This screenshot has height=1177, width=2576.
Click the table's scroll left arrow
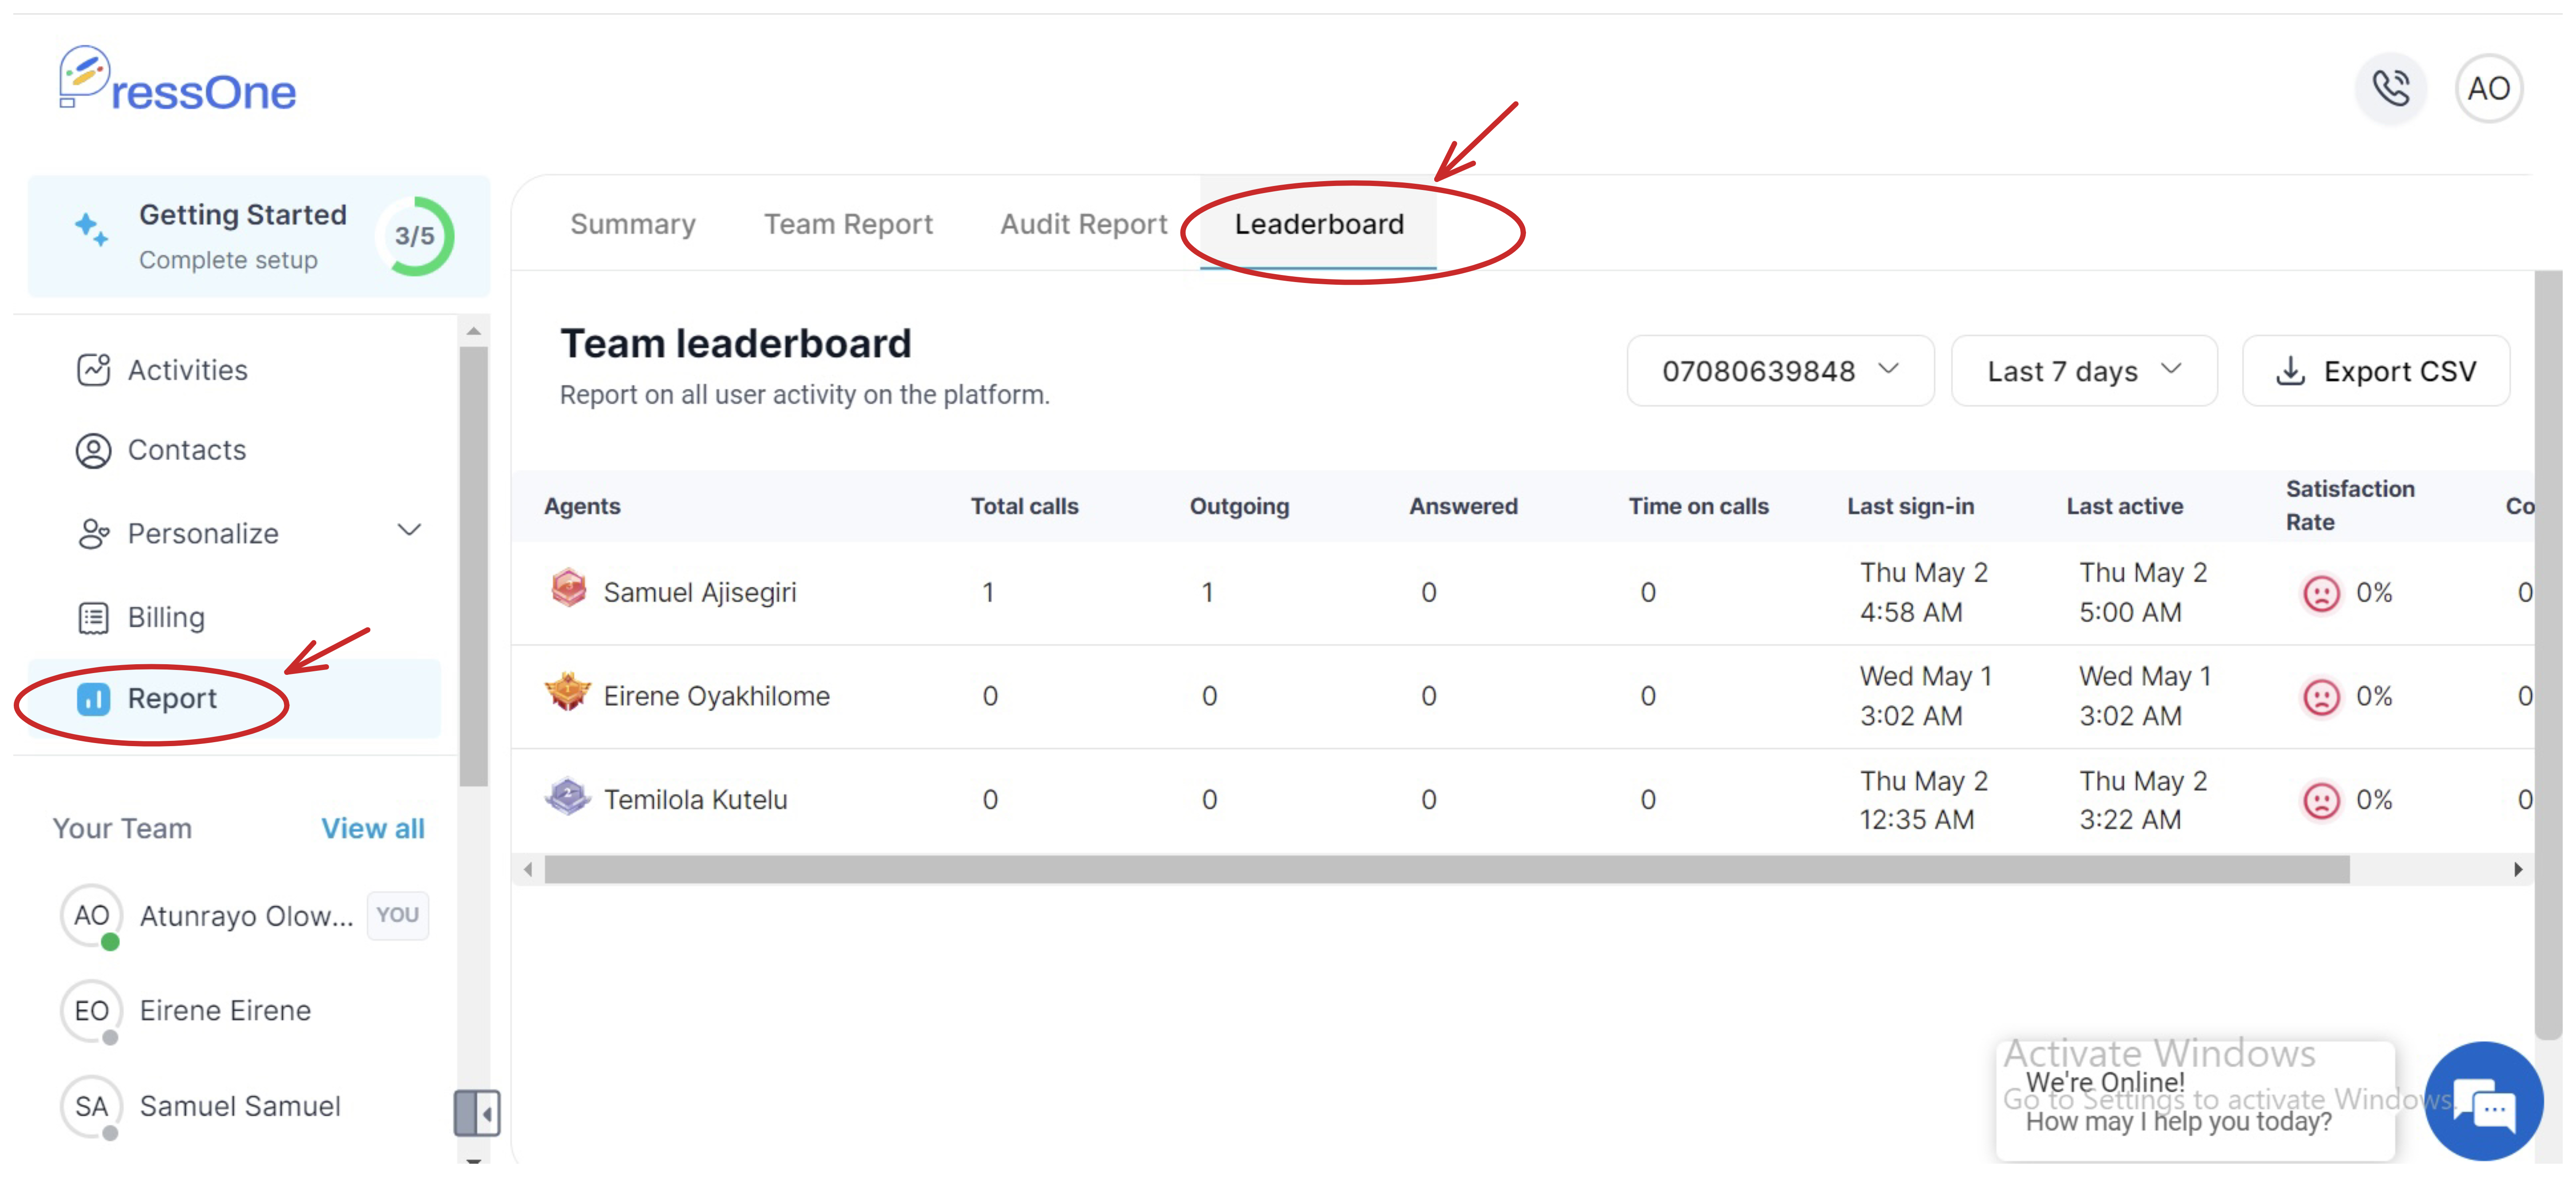tap(528, 869)
